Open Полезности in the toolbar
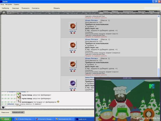The image size is (161, 121). 25,8
